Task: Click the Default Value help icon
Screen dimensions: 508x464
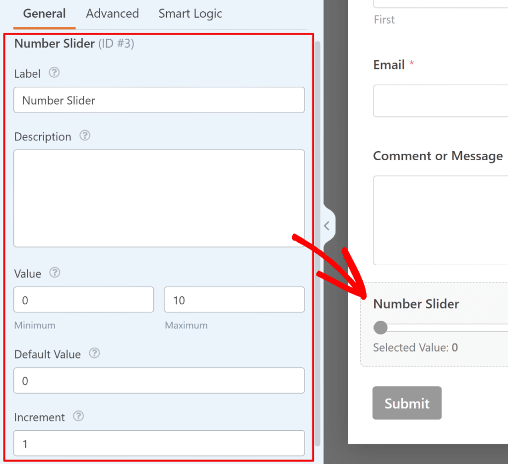Action: pyautogui.click(x=94, y=353)
